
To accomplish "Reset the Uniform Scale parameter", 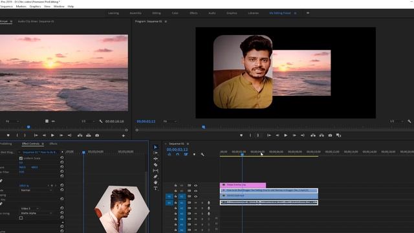I will tap(62, 158).
